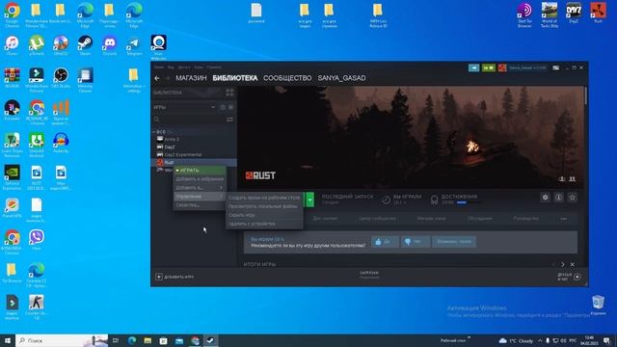Choose ИГРАТЬ in the context menu
Viewport: 617px width, 347px height.
pyautogui.click(x=200, y=171)
